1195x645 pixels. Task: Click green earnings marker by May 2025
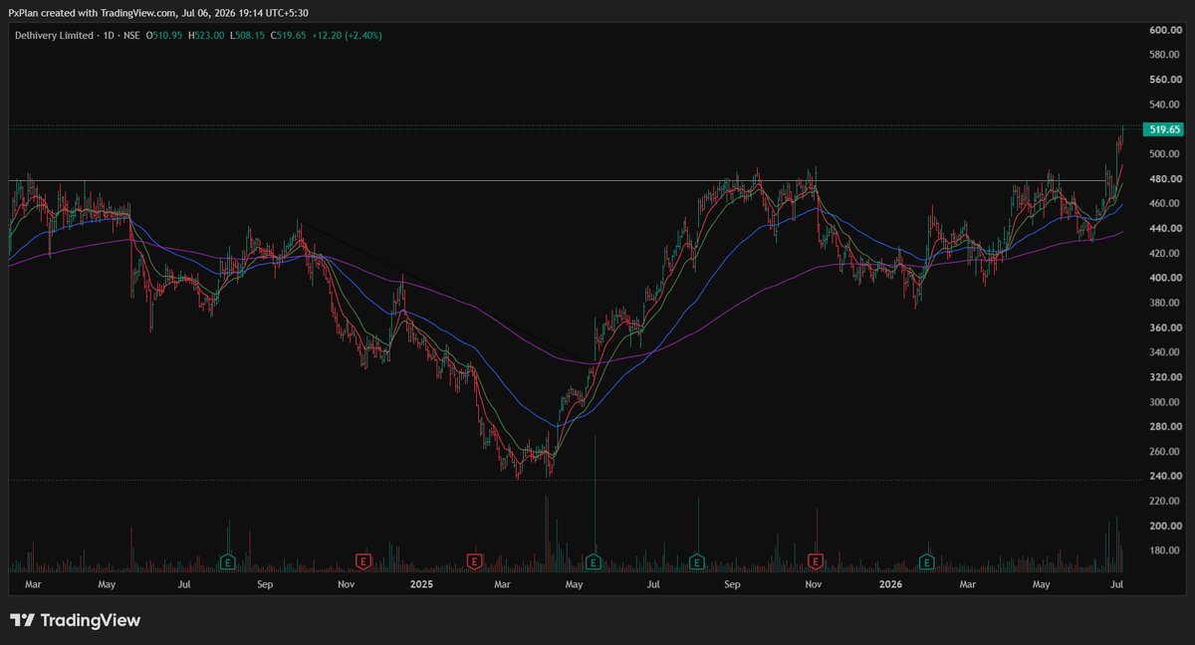point(594,561)
